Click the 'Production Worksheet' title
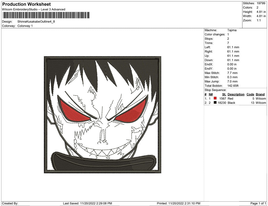This screenshot has height=206, width=268. pos(27,4)
